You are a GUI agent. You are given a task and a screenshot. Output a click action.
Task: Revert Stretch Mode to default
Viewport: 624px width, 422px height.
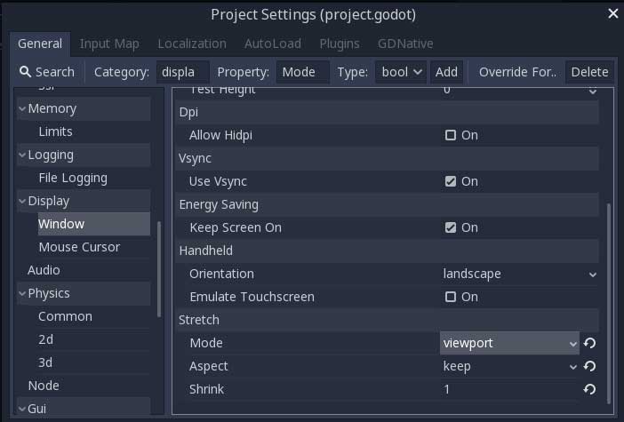tap(589, 343)
